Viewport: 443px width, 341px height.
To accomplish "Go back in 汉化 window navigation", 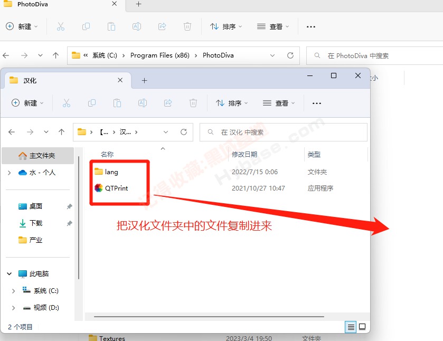I will click(x=12, y=132).
